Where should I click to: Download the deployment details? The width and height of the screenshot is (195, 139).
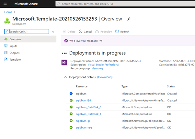(105, 77)
